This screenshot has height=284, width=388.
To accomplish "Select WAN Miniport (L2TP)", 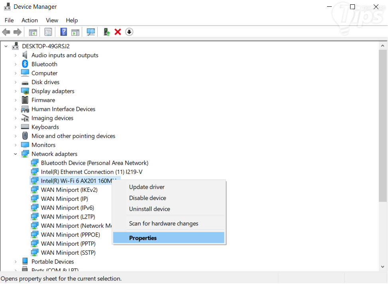I will (68, 217).
